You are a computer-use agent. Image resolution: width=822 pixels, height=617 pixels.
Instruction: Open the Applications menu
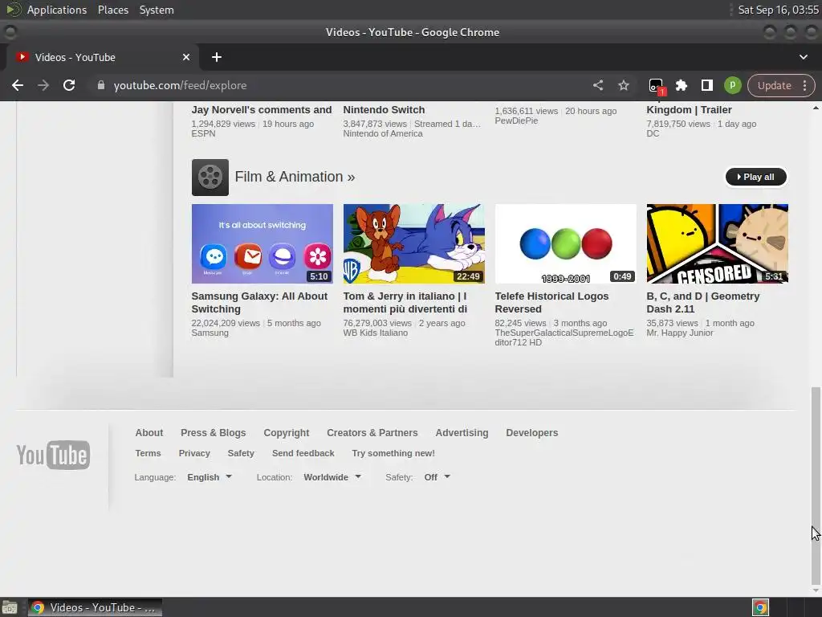point(57,10)
